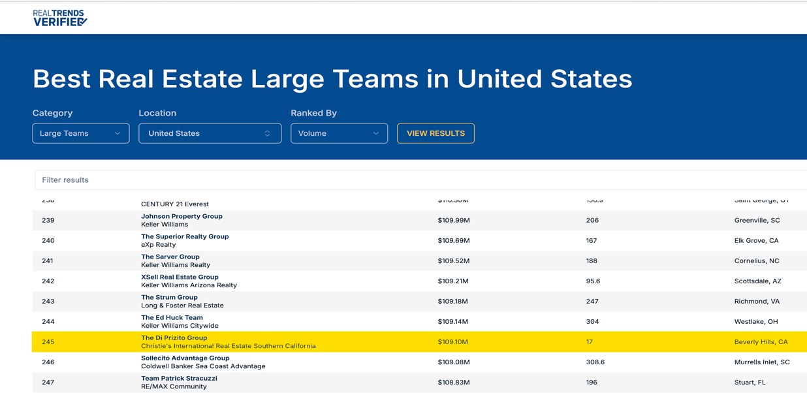
Task: Click the Greenville, SC location cell
Action: coord(757,221)
